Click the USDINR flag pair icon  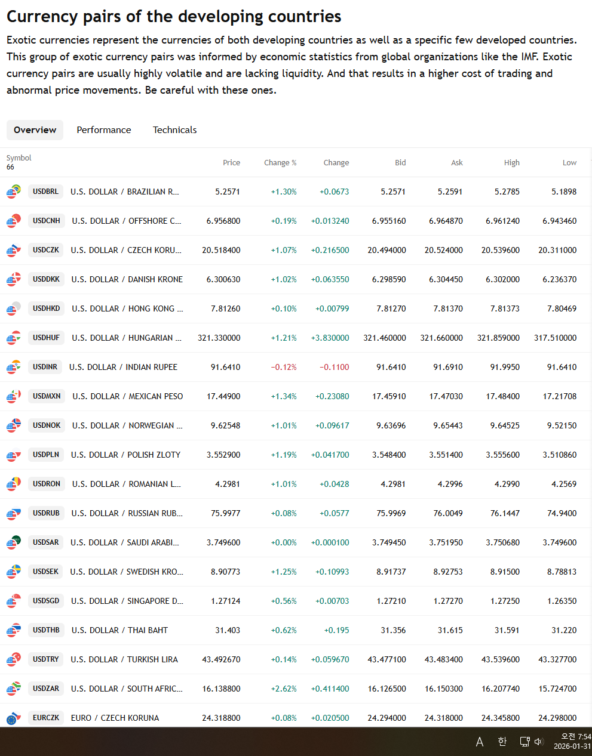14,367
